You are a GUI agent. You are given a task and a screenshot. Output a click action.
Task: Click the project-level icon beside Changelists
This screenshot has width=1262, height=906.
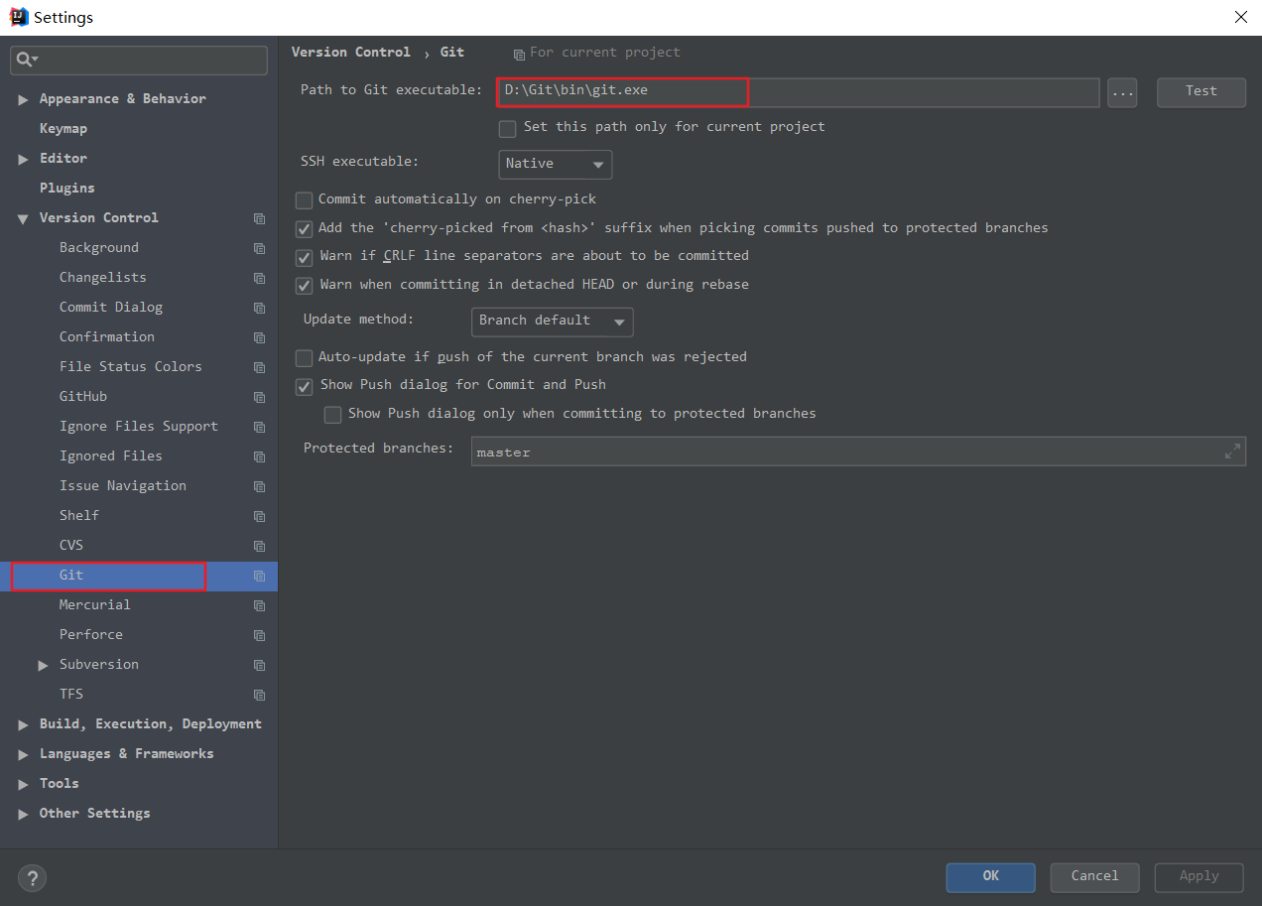(x=259, y=278)
